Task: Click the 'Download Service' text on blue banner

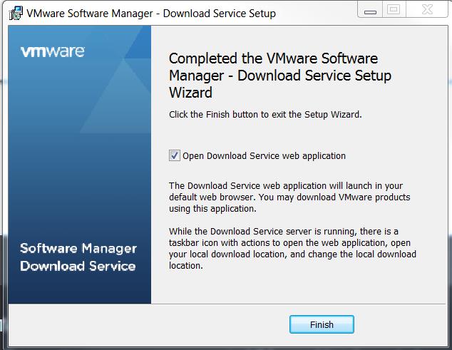Action: coord(78,266)
